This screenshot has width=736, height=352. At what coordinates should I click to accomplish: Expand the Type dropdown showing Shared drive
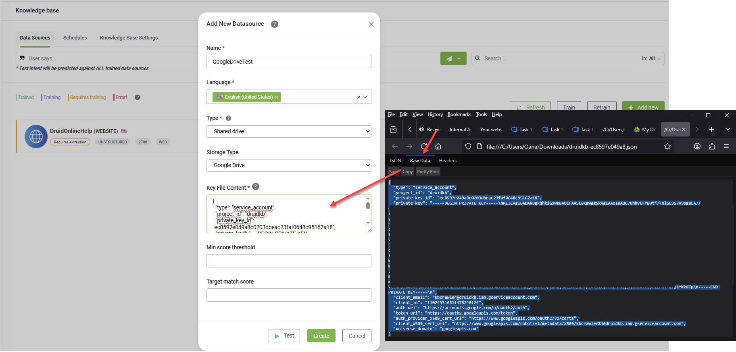pos(289,132)
